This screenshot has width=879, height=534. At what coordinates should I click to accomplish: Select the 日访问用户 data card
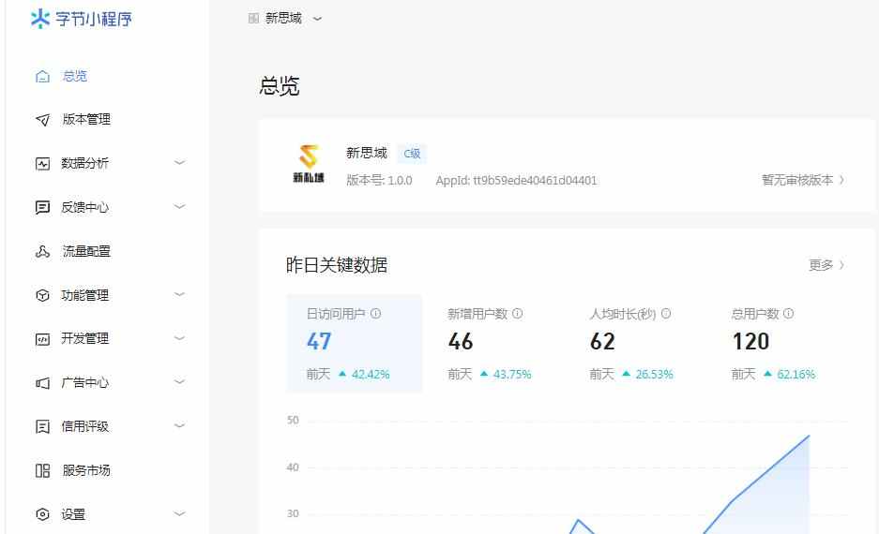[355, 343]
